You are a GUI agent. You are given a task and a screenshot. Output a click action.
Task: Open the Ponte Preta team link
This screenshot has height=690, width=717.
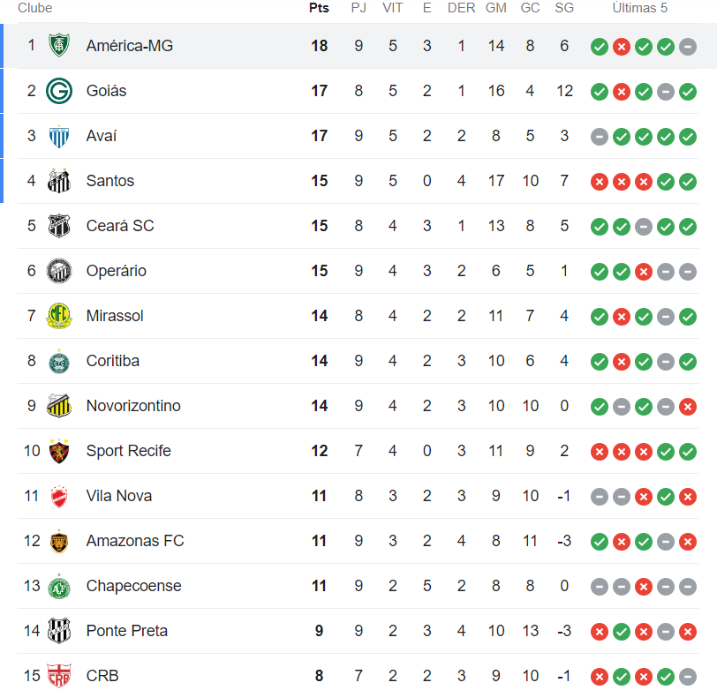126,631
